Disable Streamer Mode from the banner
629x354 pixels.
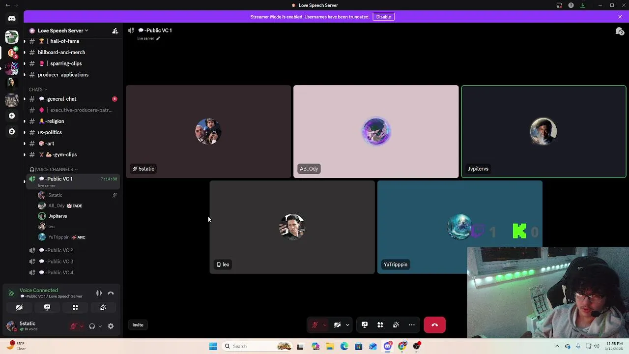(383, 17)
